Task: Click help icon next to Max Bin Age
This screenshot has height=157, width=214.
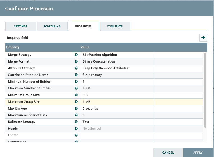Action: point(76,108)
